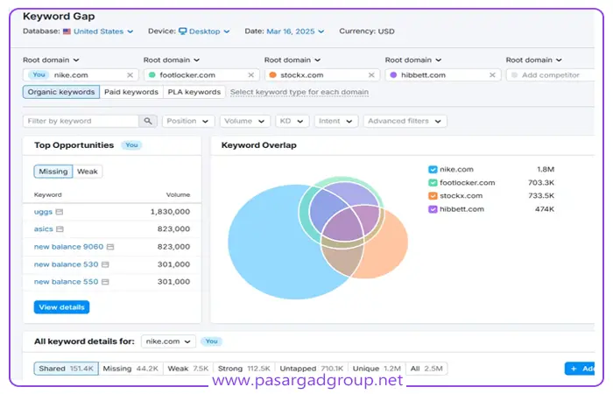This screenshot has height=394, width=613.
Task: Click SERP icon beside uggs keyword
Action: (x=59, y=212)
